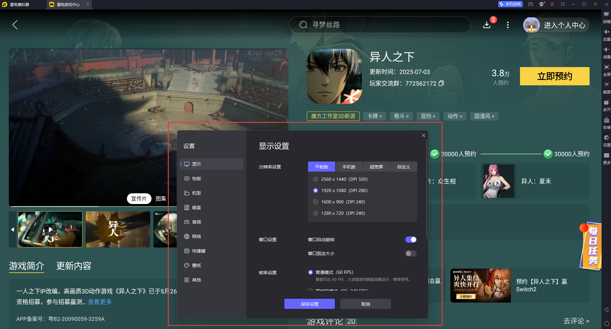
Task: Click the 异人之下 game icon
Action: point(334,76)
